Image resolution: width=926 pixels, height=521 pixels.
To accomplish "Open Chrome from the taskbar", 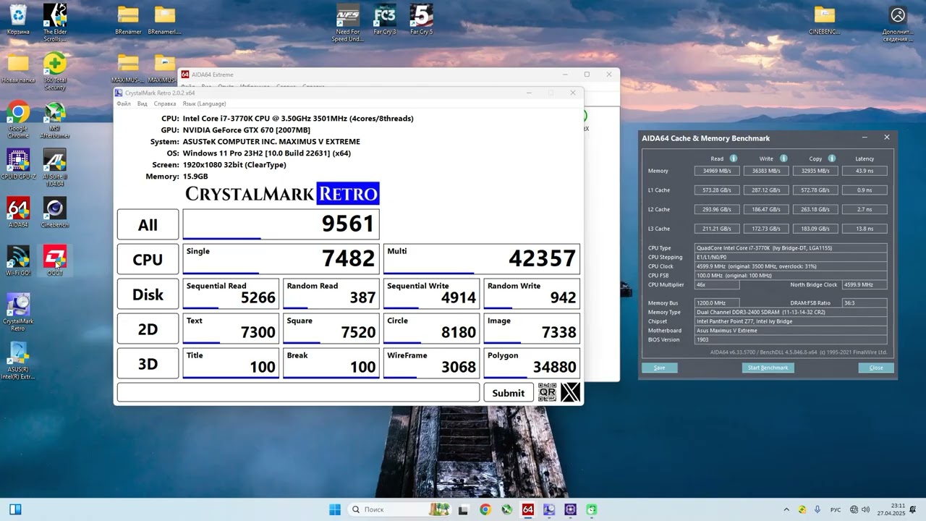I will tap(485, 509).
